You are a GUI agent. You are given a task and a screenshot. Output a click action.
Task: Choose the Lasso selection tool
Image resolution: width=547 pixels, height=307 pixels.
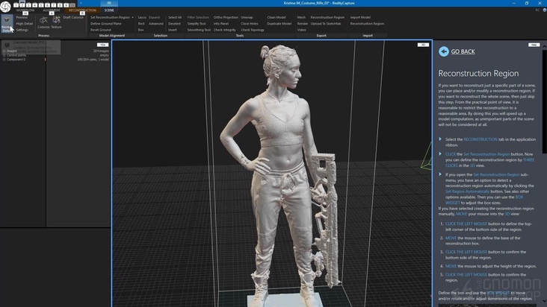pos(142,17)
